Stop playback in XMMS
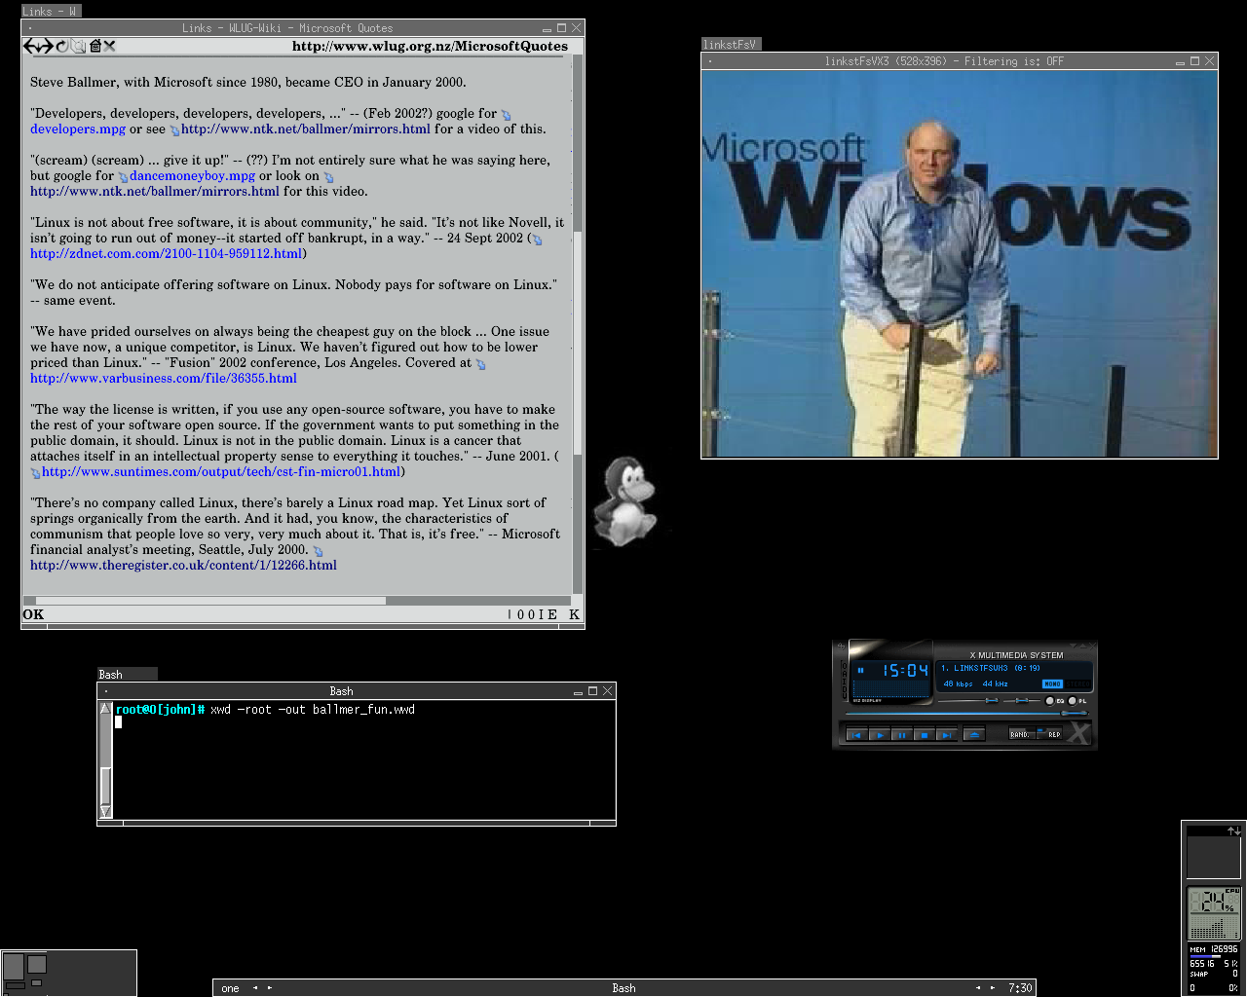This screenshot has height=997, width=1247. coord(925,735)
